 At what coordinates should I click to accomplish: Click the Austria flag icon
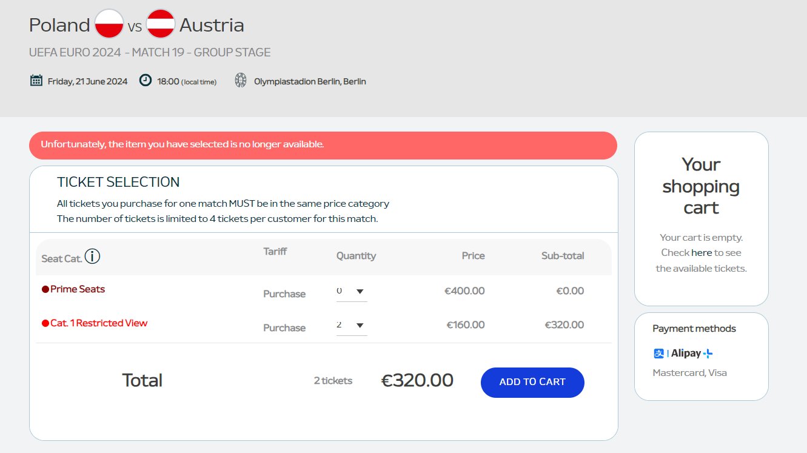click(161, 24)
